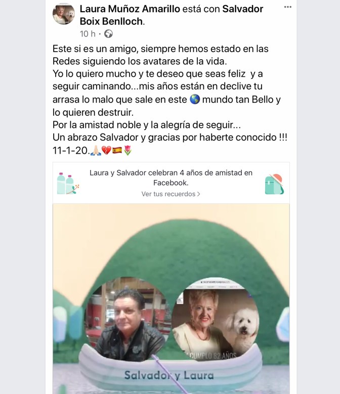The image size is (340, 394).
Task: Click the tulip flower emoji
Action: click(x=127, y=151)
